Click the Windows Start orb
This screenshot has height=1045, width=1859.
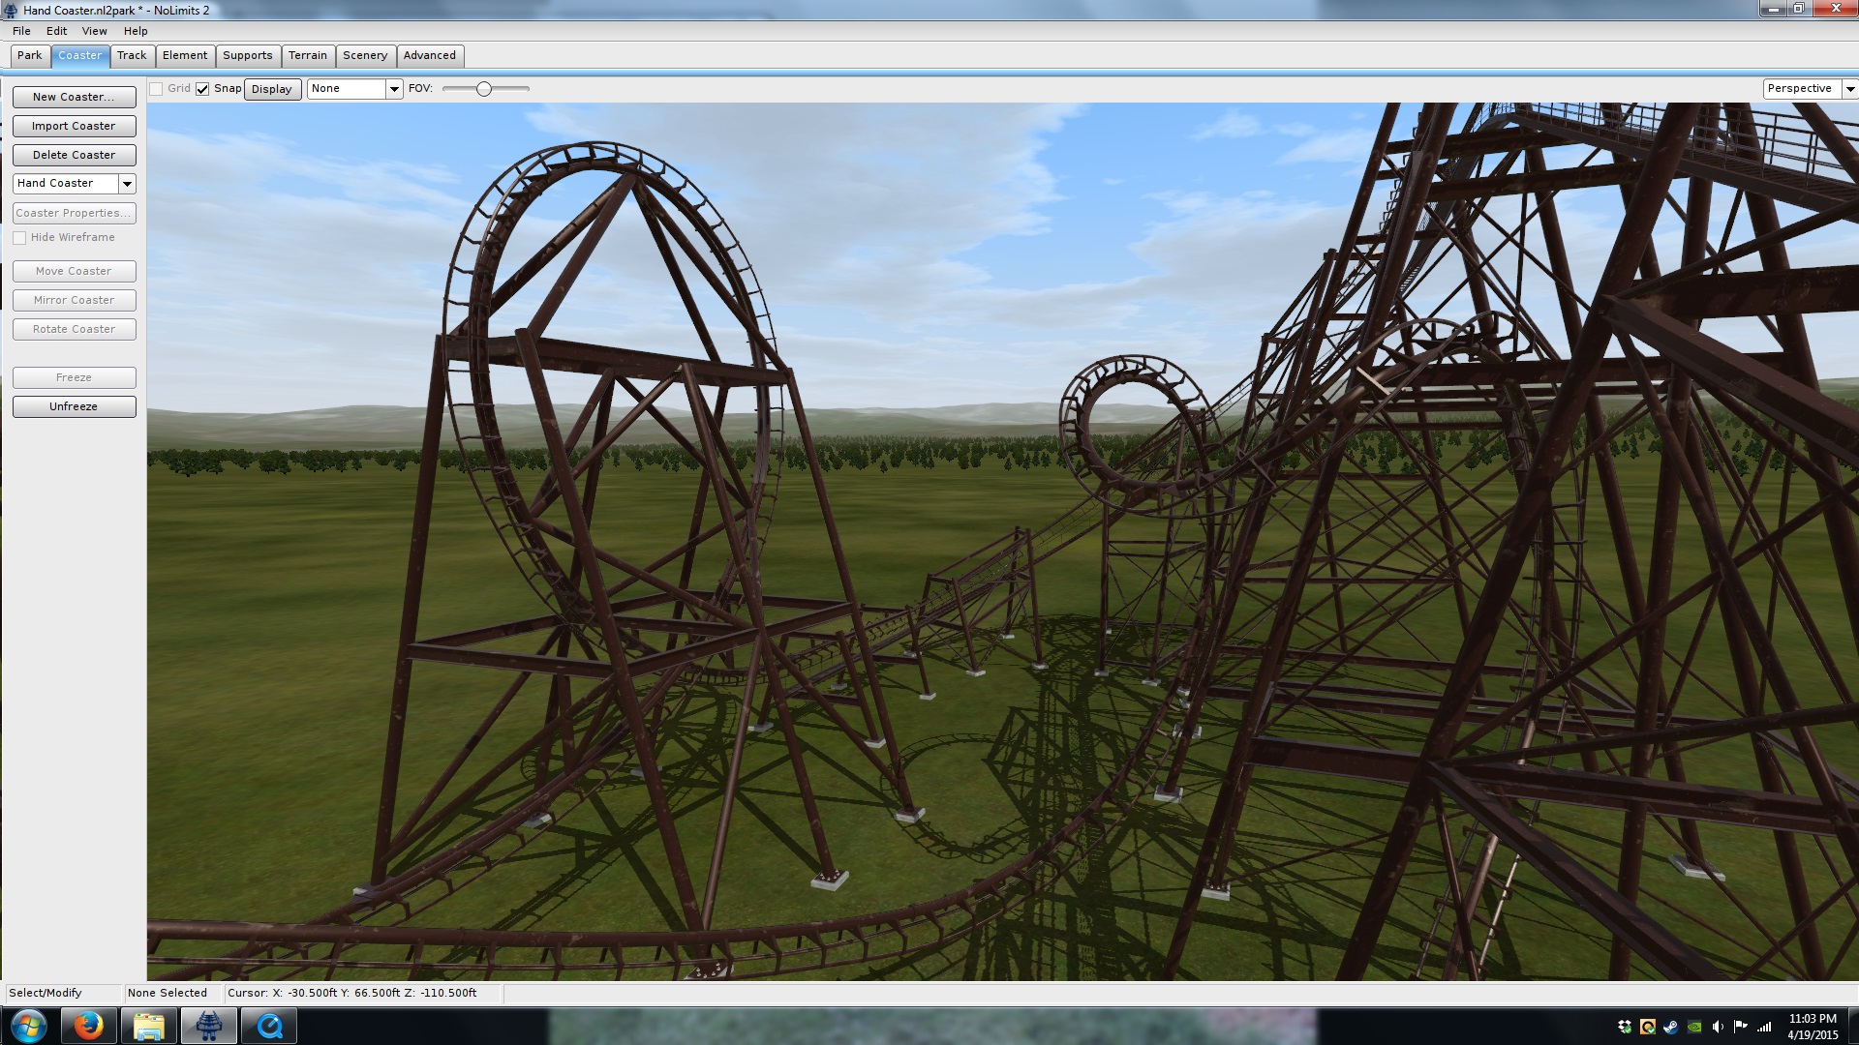point(28,1026)
